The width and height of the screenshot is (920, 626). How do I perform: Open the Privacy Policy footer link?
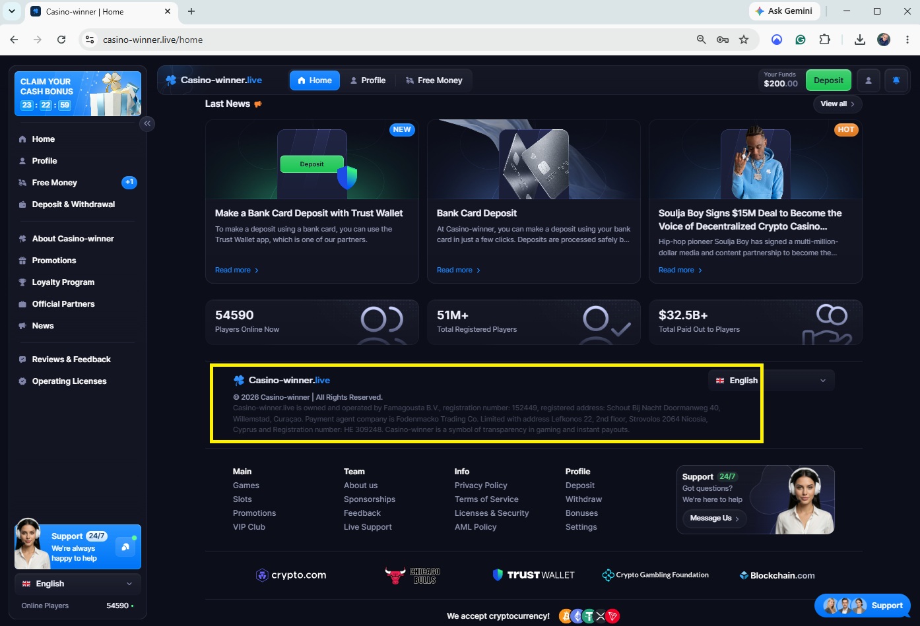481,485
